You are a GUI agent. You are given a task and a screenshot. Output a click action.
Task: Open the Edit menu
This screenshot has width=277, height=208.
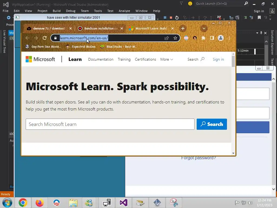(x=17, y=11)
